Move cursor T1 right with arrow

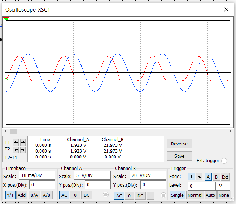pos(23,142)
